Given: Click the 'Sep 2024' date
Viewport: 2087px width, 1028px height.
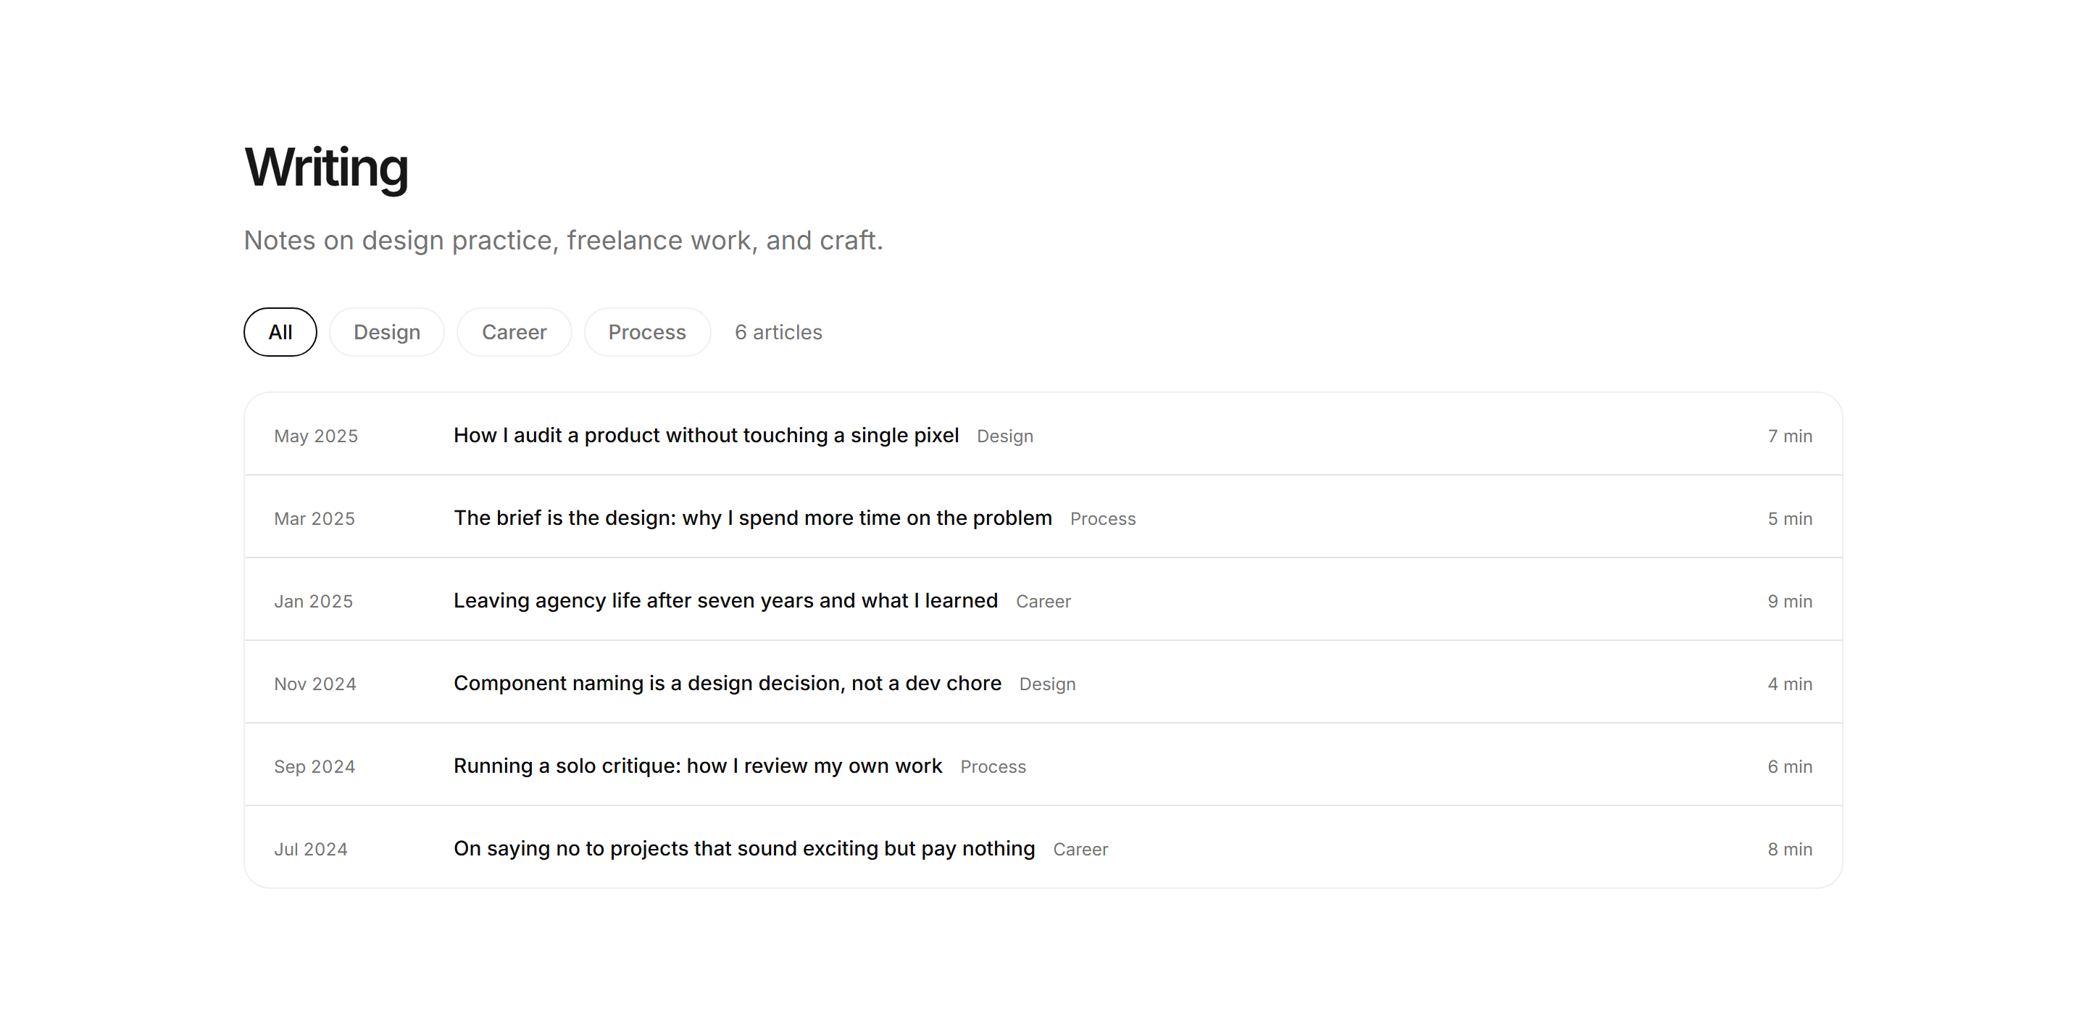Looking at the screenshot, I should (314, 767).
